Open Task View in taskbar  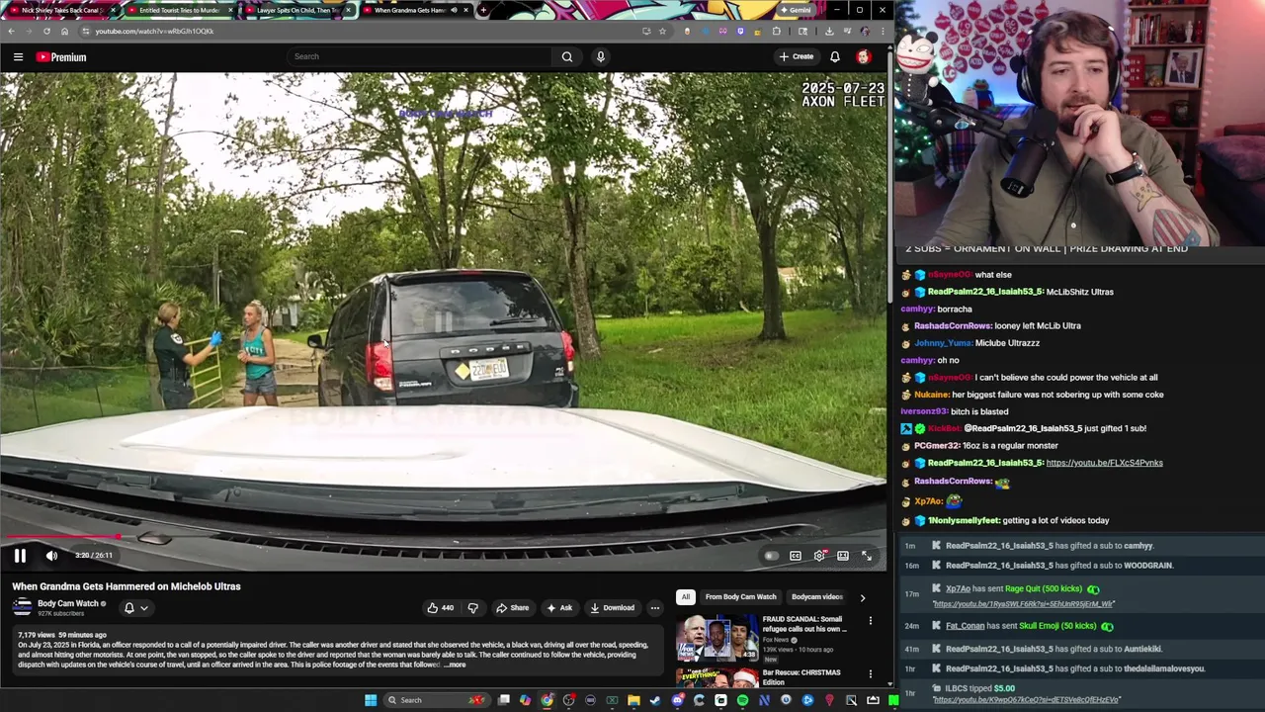click(503, 700)
